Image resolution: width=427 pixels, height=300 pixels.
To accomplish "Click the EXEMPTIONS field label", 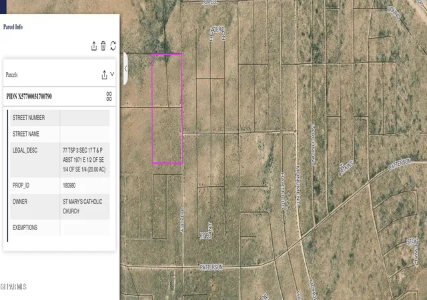I will pyautogui.click(x=25, y=227).
